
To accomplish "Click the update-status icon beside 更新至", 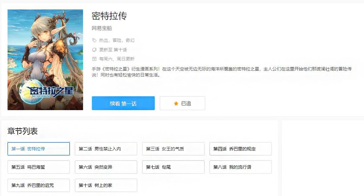I will click(94, 50).
